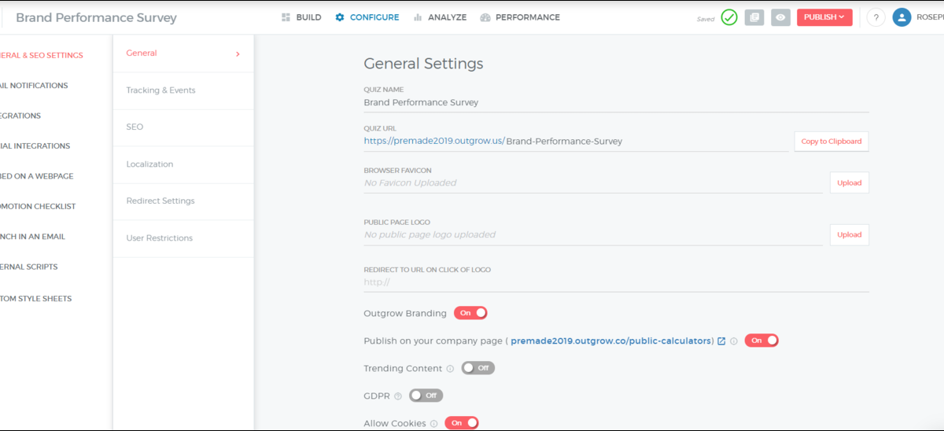Disable the Allow Cookies toggle
Screen dimensions: 944x431
coord(462,423)
